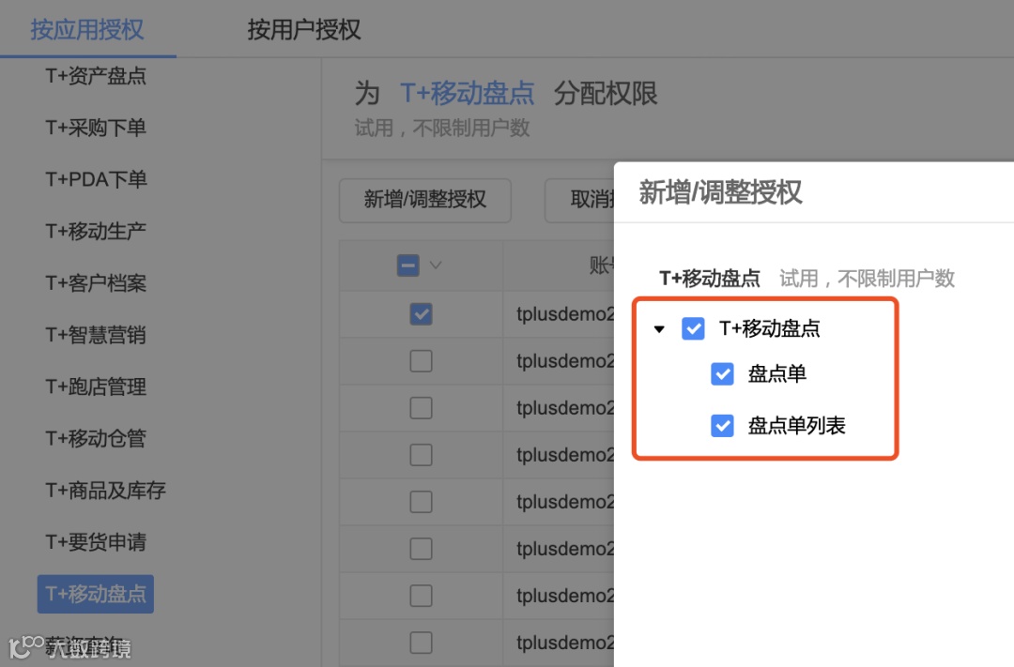Click the 盘点单列表 tree label

[797, 425]
